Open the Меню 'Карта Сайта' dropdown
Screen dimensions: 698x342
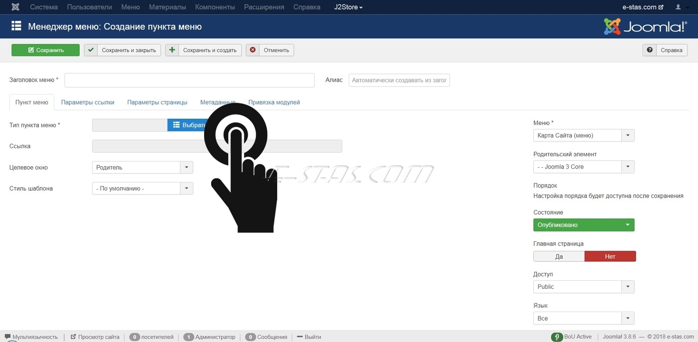pyautogui.click(x=584, y=135)
